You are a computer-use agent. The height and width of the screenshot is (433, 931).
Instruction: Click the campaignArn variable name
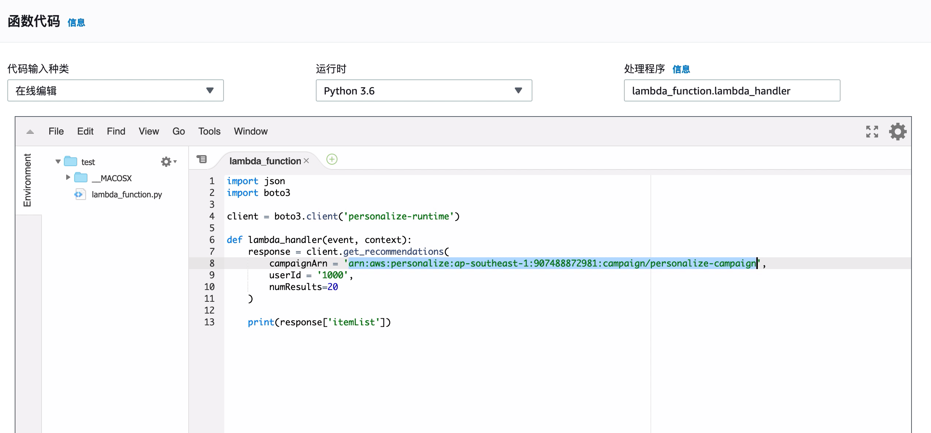[298, 263]
